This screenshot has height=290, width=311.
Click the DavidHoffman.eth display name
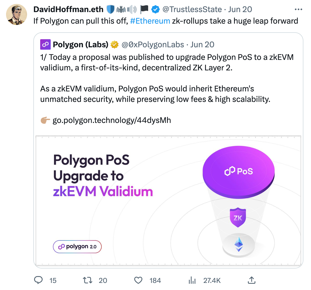pos(68,9)
